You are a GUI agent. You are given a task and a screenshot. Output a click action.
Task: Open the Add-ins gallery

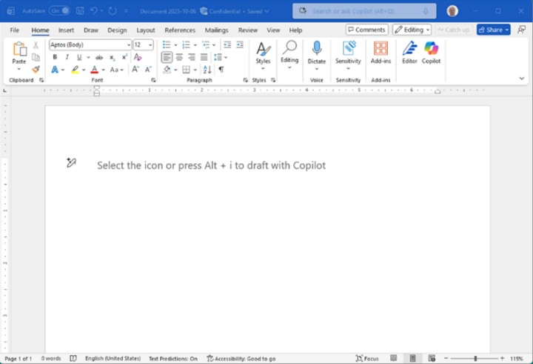click(381, 50)
